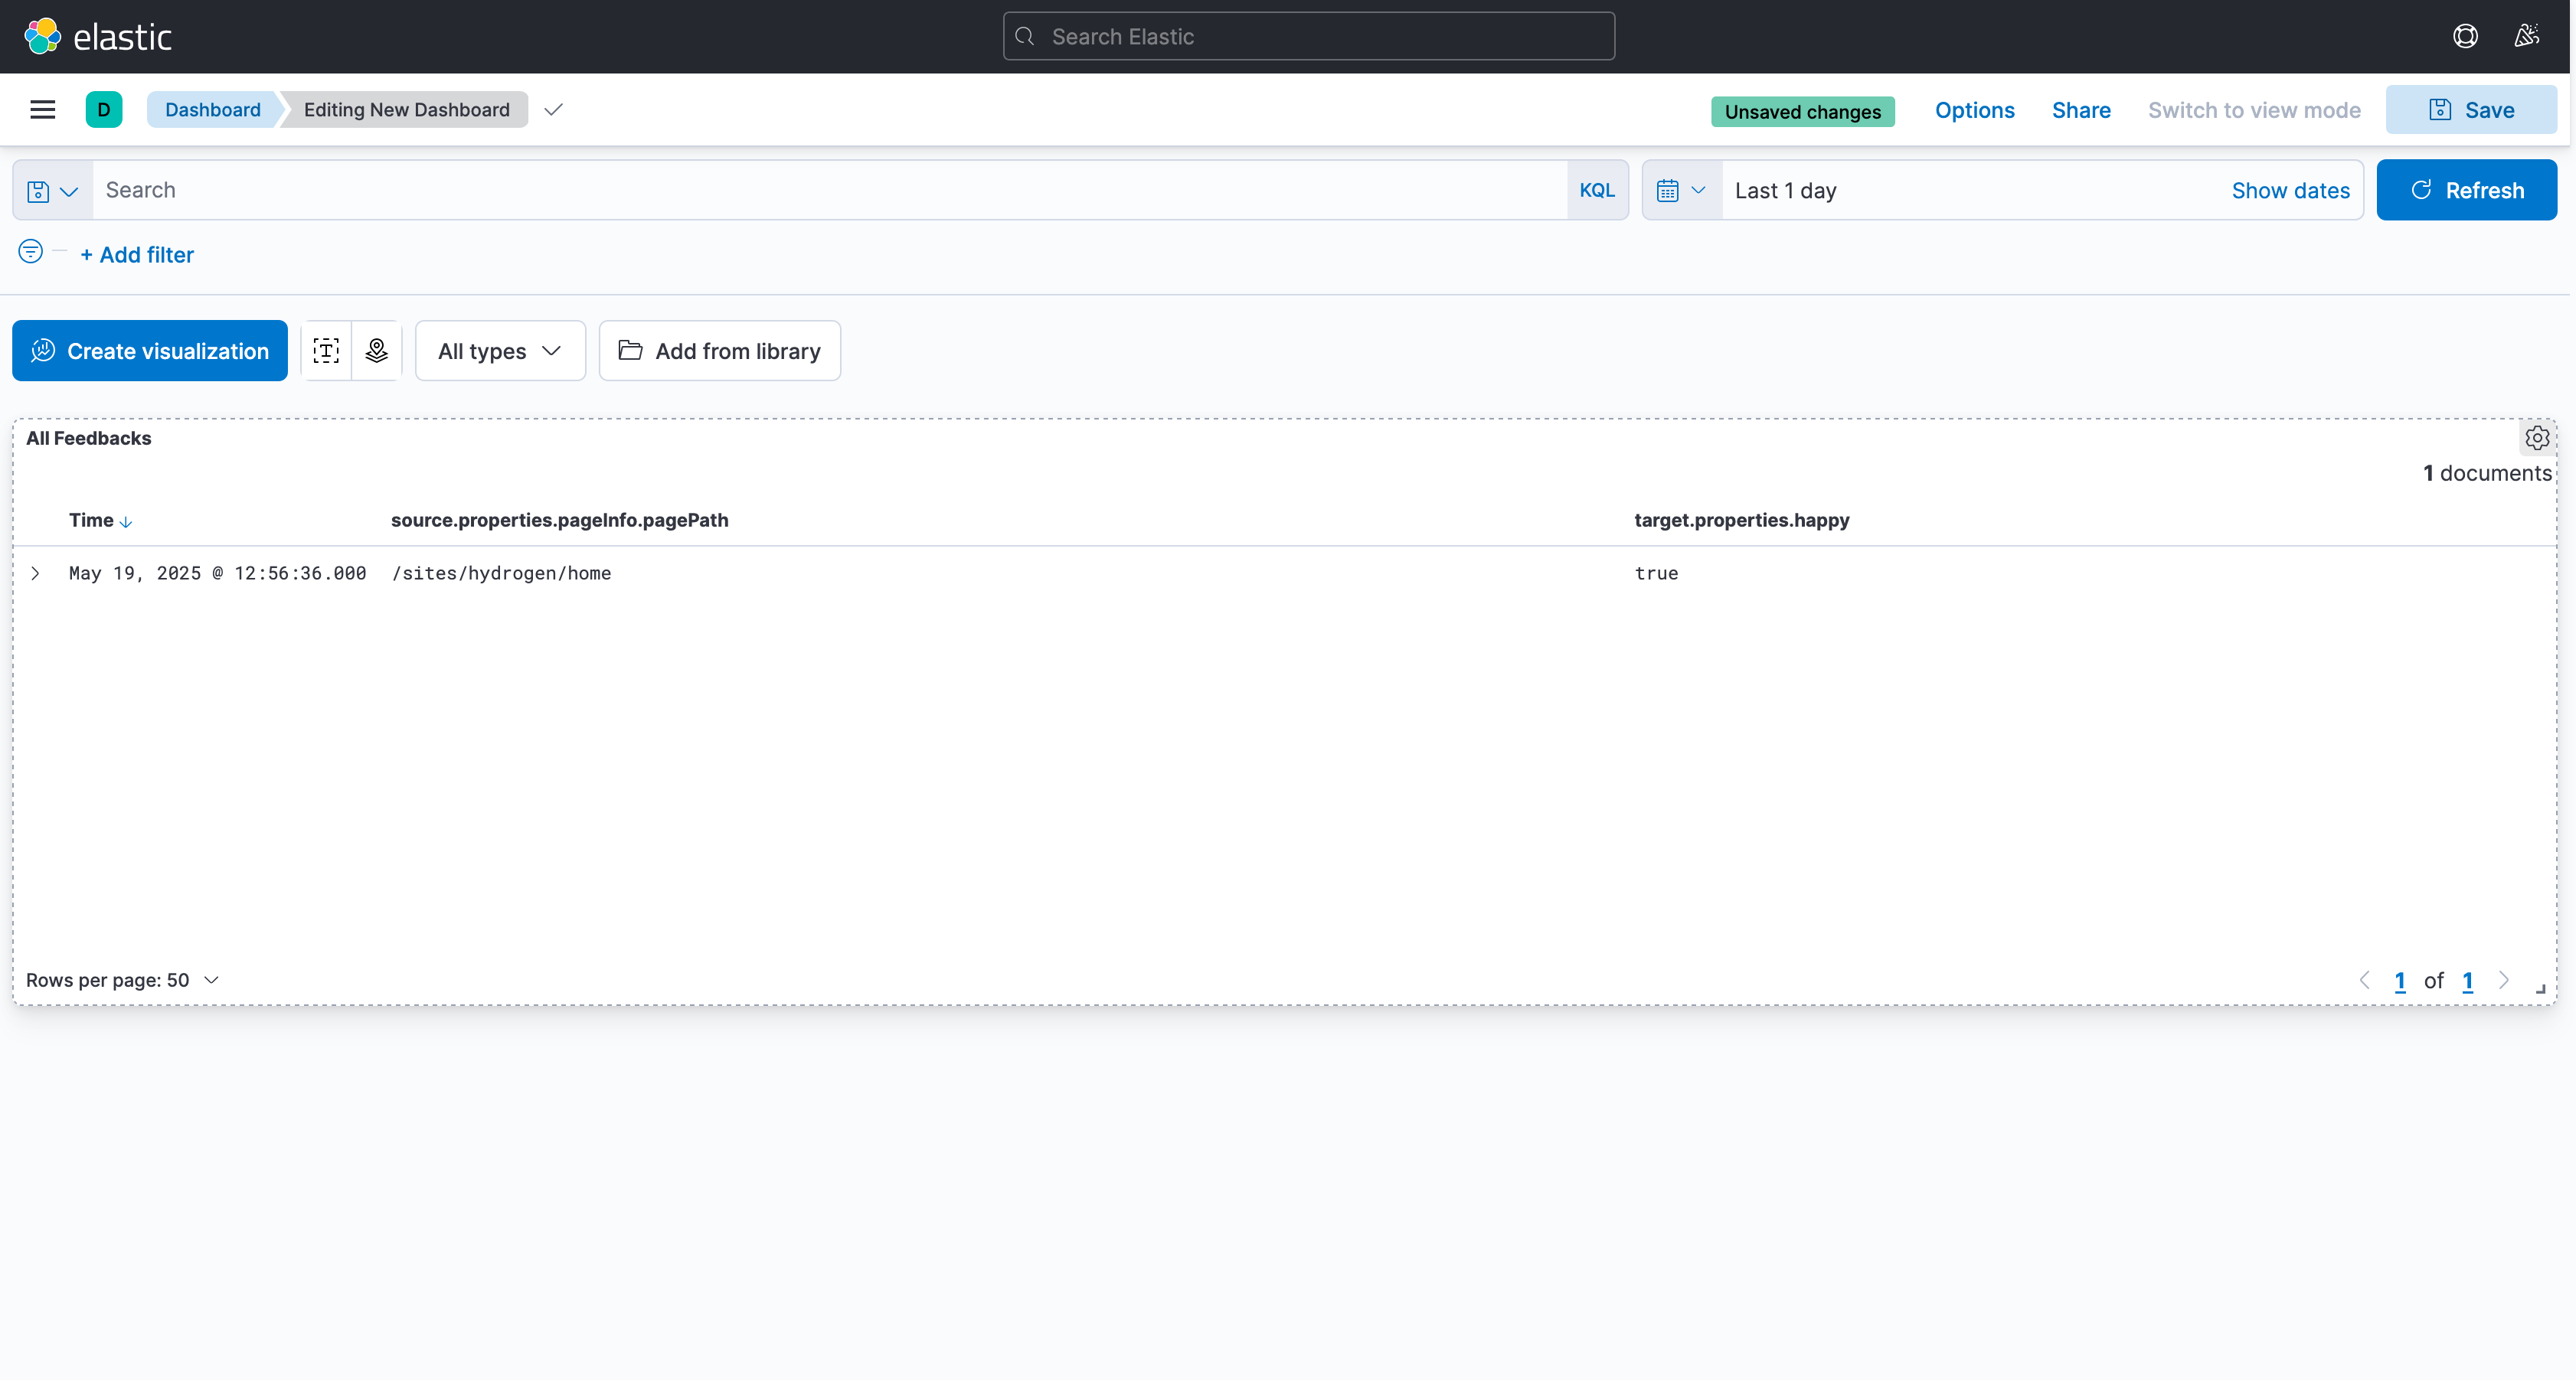This screenshot has height=1381, width=2576.
Task: Click the Show dates link
Action: (2290, 191)
